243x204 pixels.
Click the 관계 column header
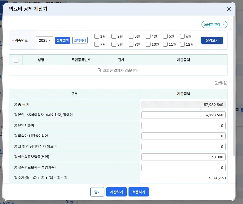point(121,60)
